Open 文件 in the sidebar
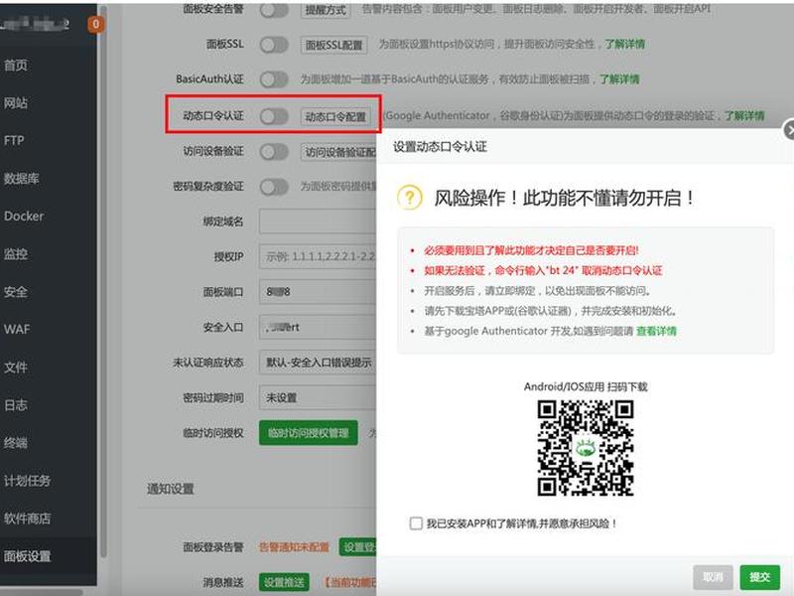794x596 pixels. click(x=16, y=367)
